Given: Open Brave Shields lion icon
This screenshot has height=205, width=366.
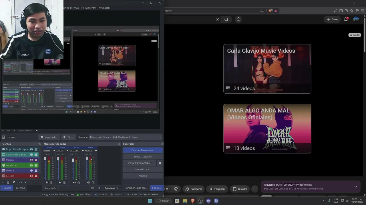Looking at the screenshot, I should click(x=270, y=11).
